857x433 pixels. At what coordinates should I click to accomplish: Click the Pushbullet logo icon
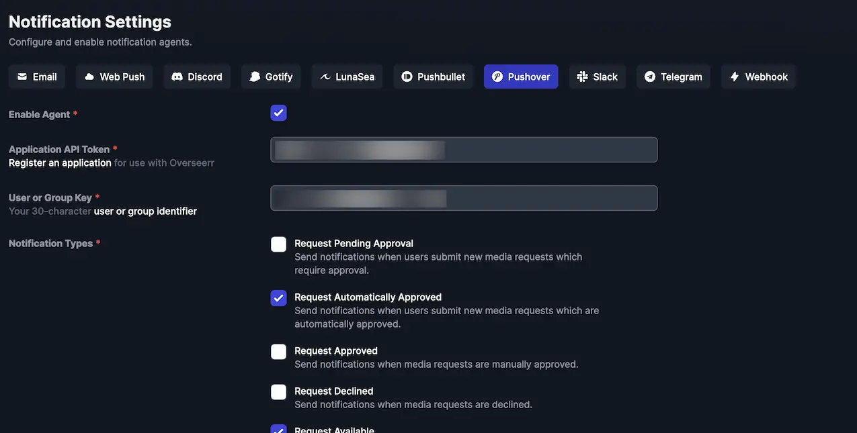click(407, 77)
